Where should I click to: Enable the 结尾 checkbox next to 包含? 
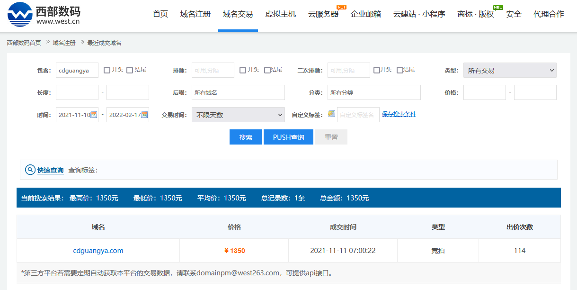[x=130, y=70]
